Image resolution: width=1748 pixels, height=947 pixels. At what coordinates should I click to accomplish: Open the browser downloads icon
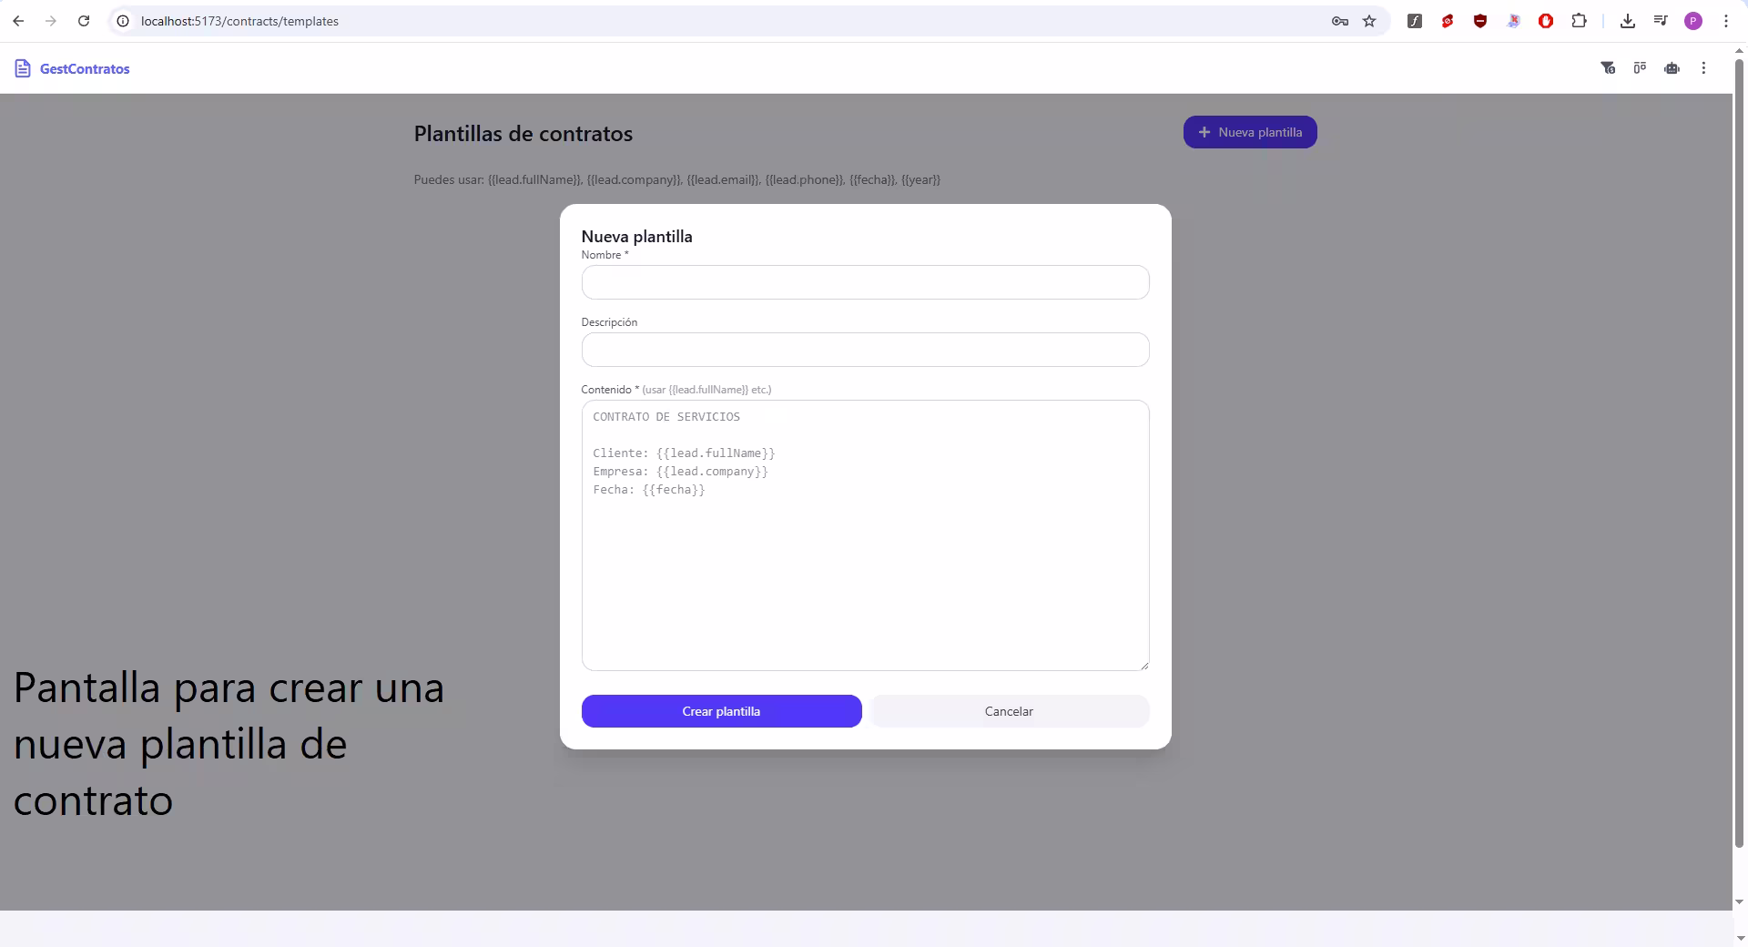tap(1628, 20)
